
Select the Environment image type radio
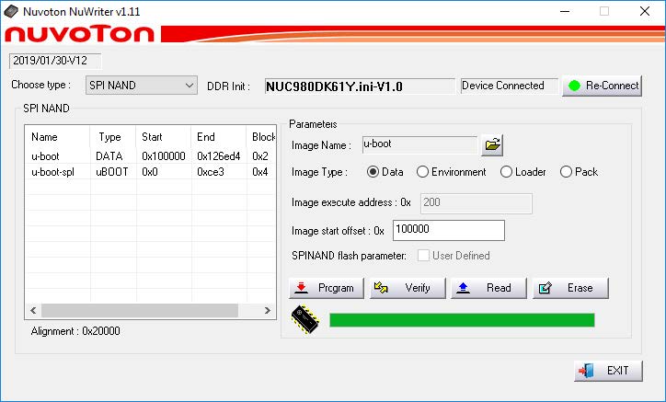click(x=422, y=172)
